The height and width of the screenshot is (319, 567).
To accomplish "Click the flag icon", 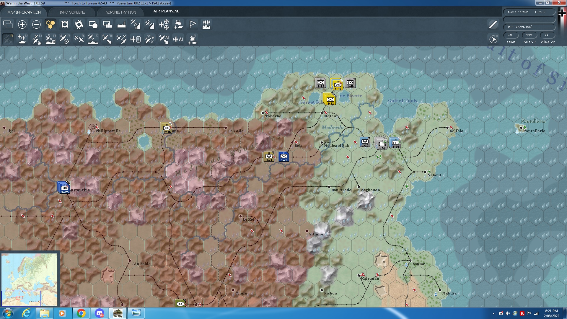I will click(x=192, y=25).
